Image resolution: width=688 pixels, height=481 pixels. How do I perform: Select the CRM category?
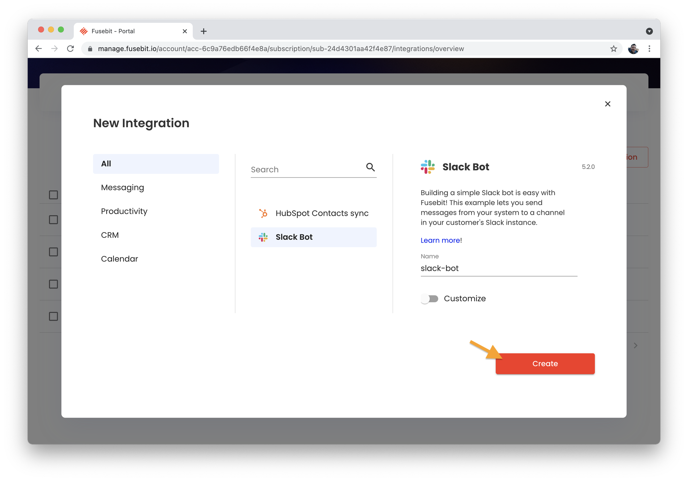(110, 235)
